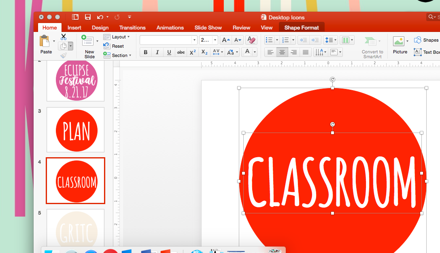Click the text box rotation handle
The width and height of the screenshot is (440, 253).
332,124
